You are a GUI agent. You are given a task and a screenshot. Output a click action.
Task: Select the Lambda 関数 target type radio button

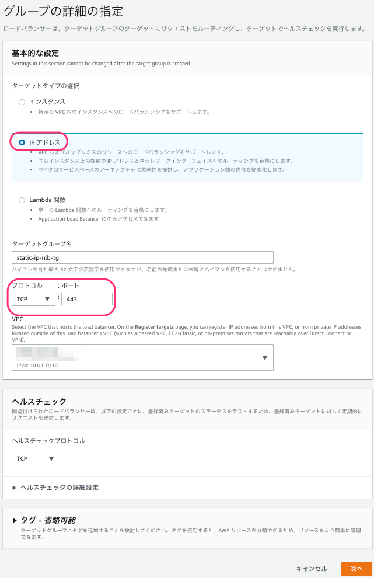(x=22, y=200)
